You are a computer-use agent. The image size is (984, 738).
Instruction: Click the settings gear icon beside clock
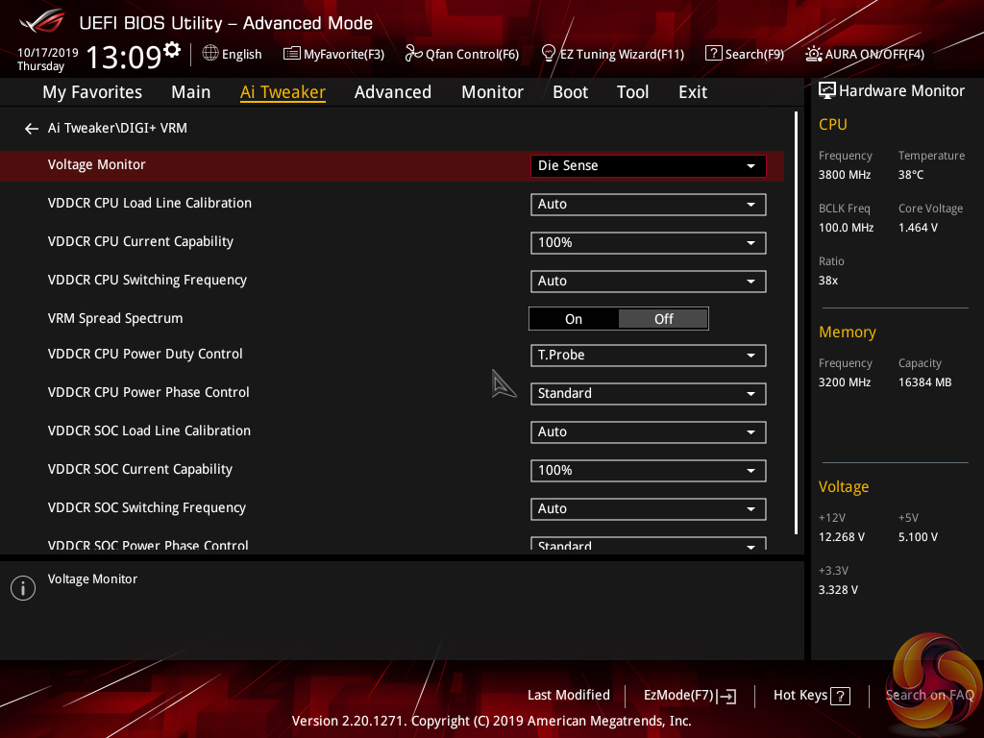point(172,50)
